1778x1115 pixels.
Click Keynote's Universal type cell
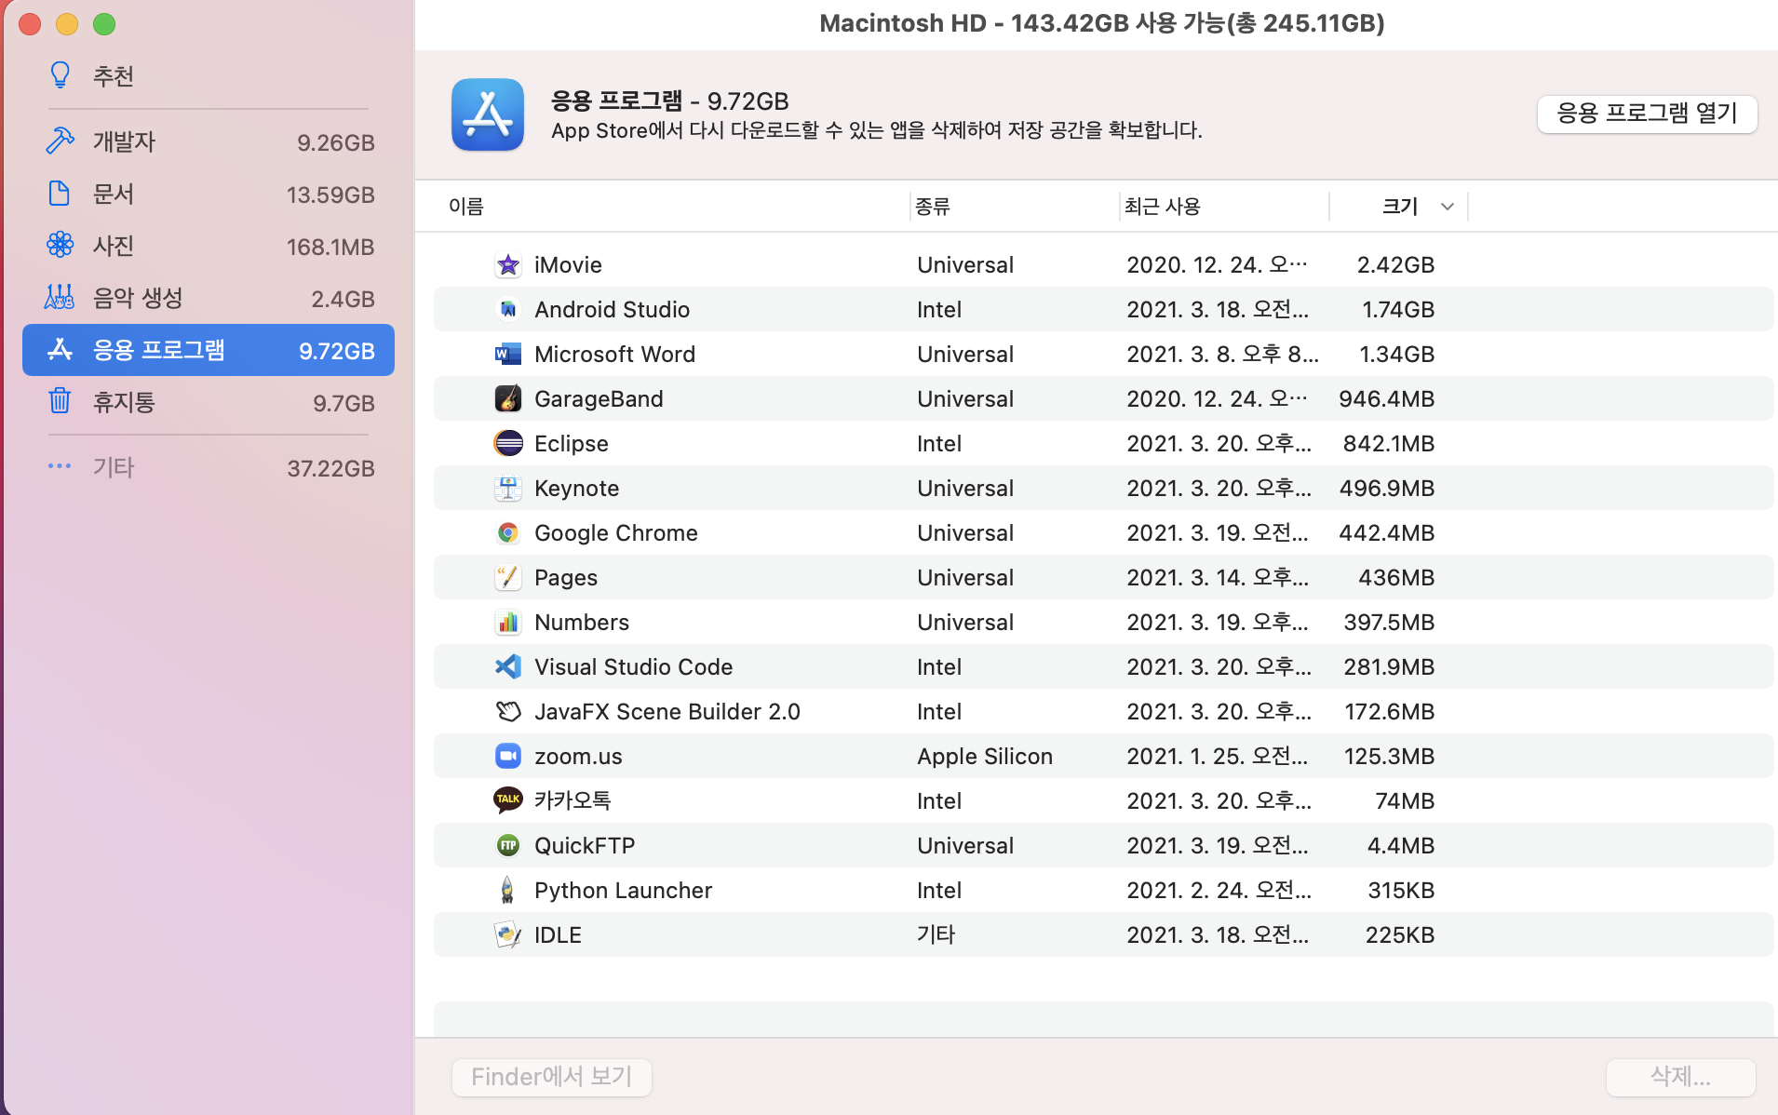(x=965, y=489)
